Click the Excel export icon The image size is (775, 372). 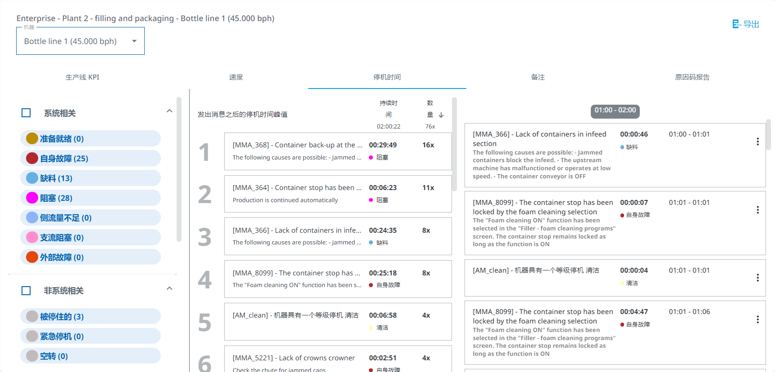[736, 24]
